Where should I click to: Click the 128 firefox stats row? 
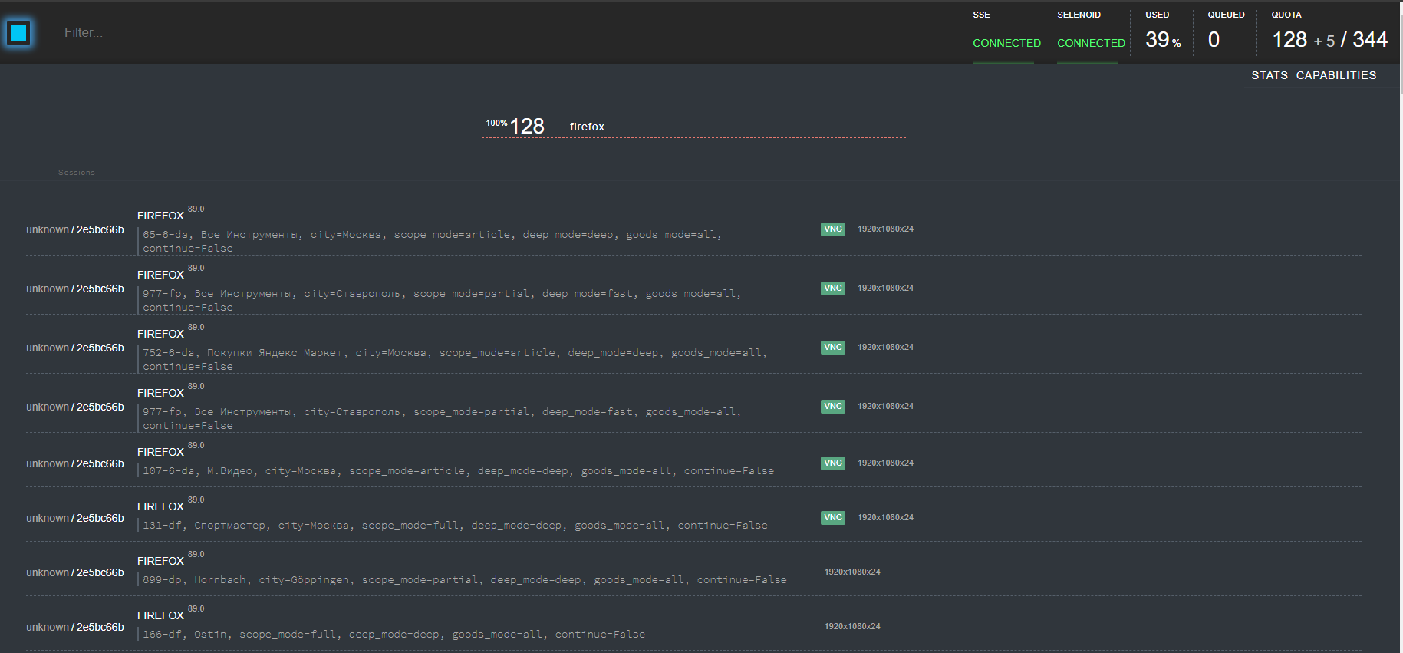point(693,127)
